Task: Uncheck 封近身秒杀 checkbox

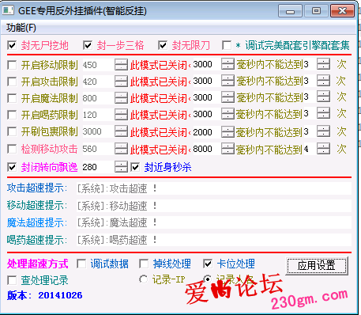Action: (135, 167)
